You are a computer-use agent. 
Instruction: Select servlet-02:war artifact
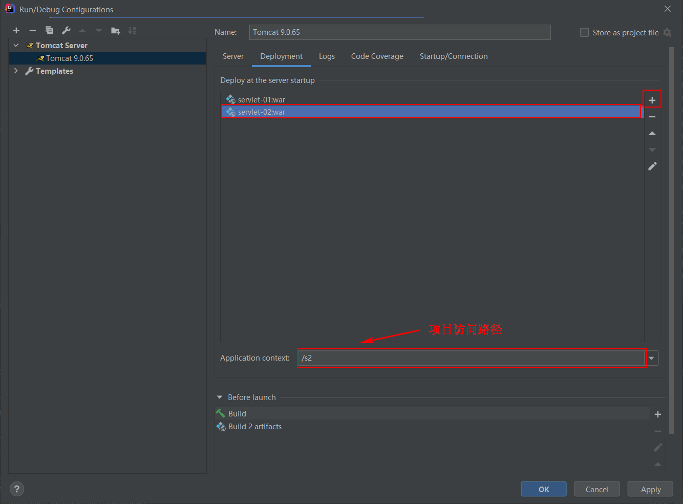[x=433, y=112]
